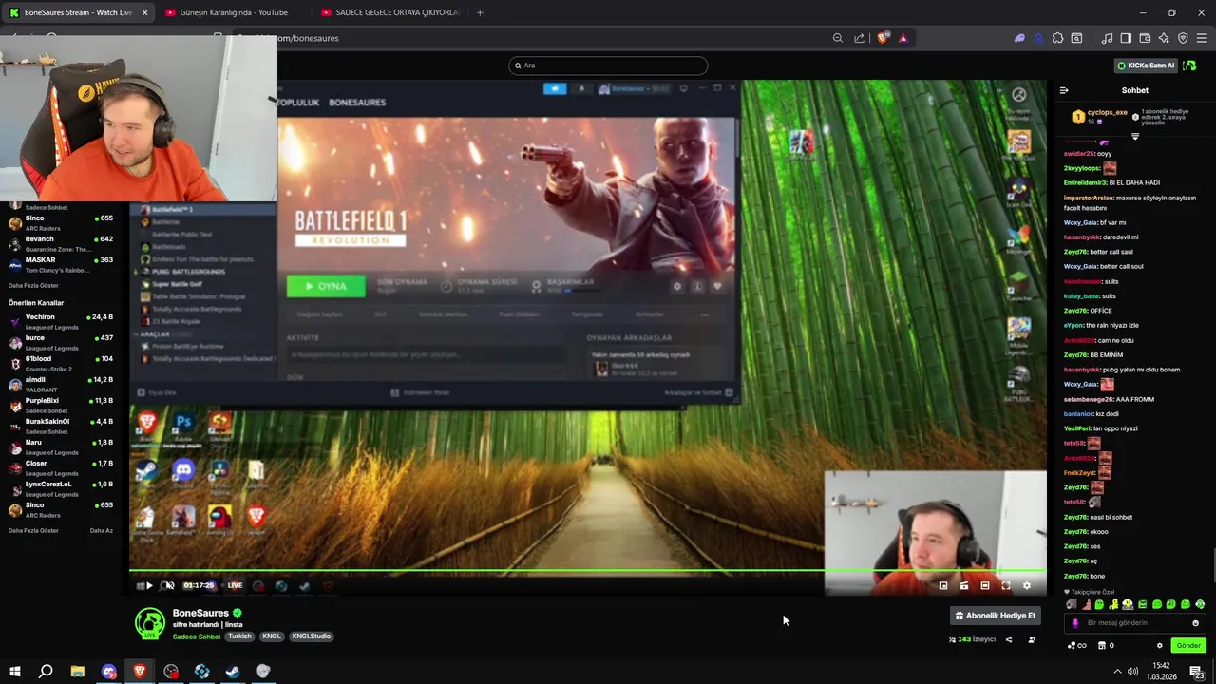This screenshot has width=1216, height=684.
Task: Mute the stream volume icon
Action: [170, 585]
